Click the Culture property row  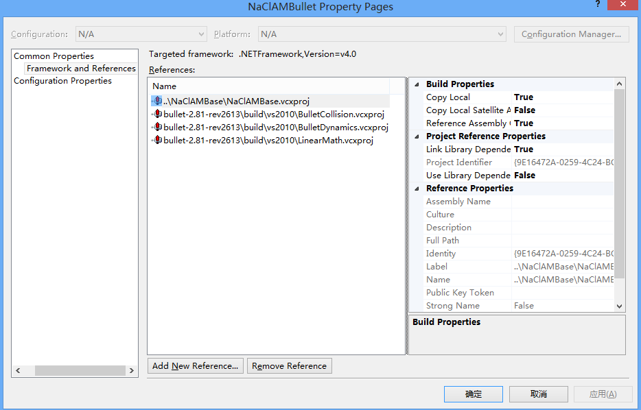518,215
